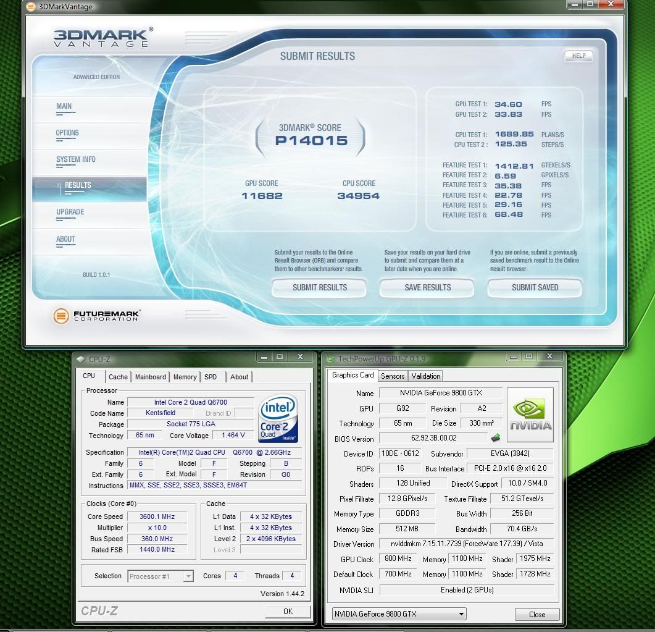Click the BIOS save chip icon in GPU-Z
655x632 pixels.
[x=496, y=437]
